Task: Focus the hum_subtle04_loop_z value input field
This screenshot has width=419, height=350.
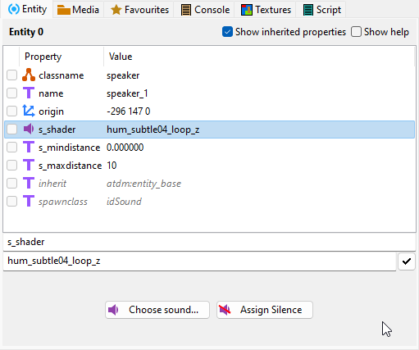Action: tap(199, 261)
